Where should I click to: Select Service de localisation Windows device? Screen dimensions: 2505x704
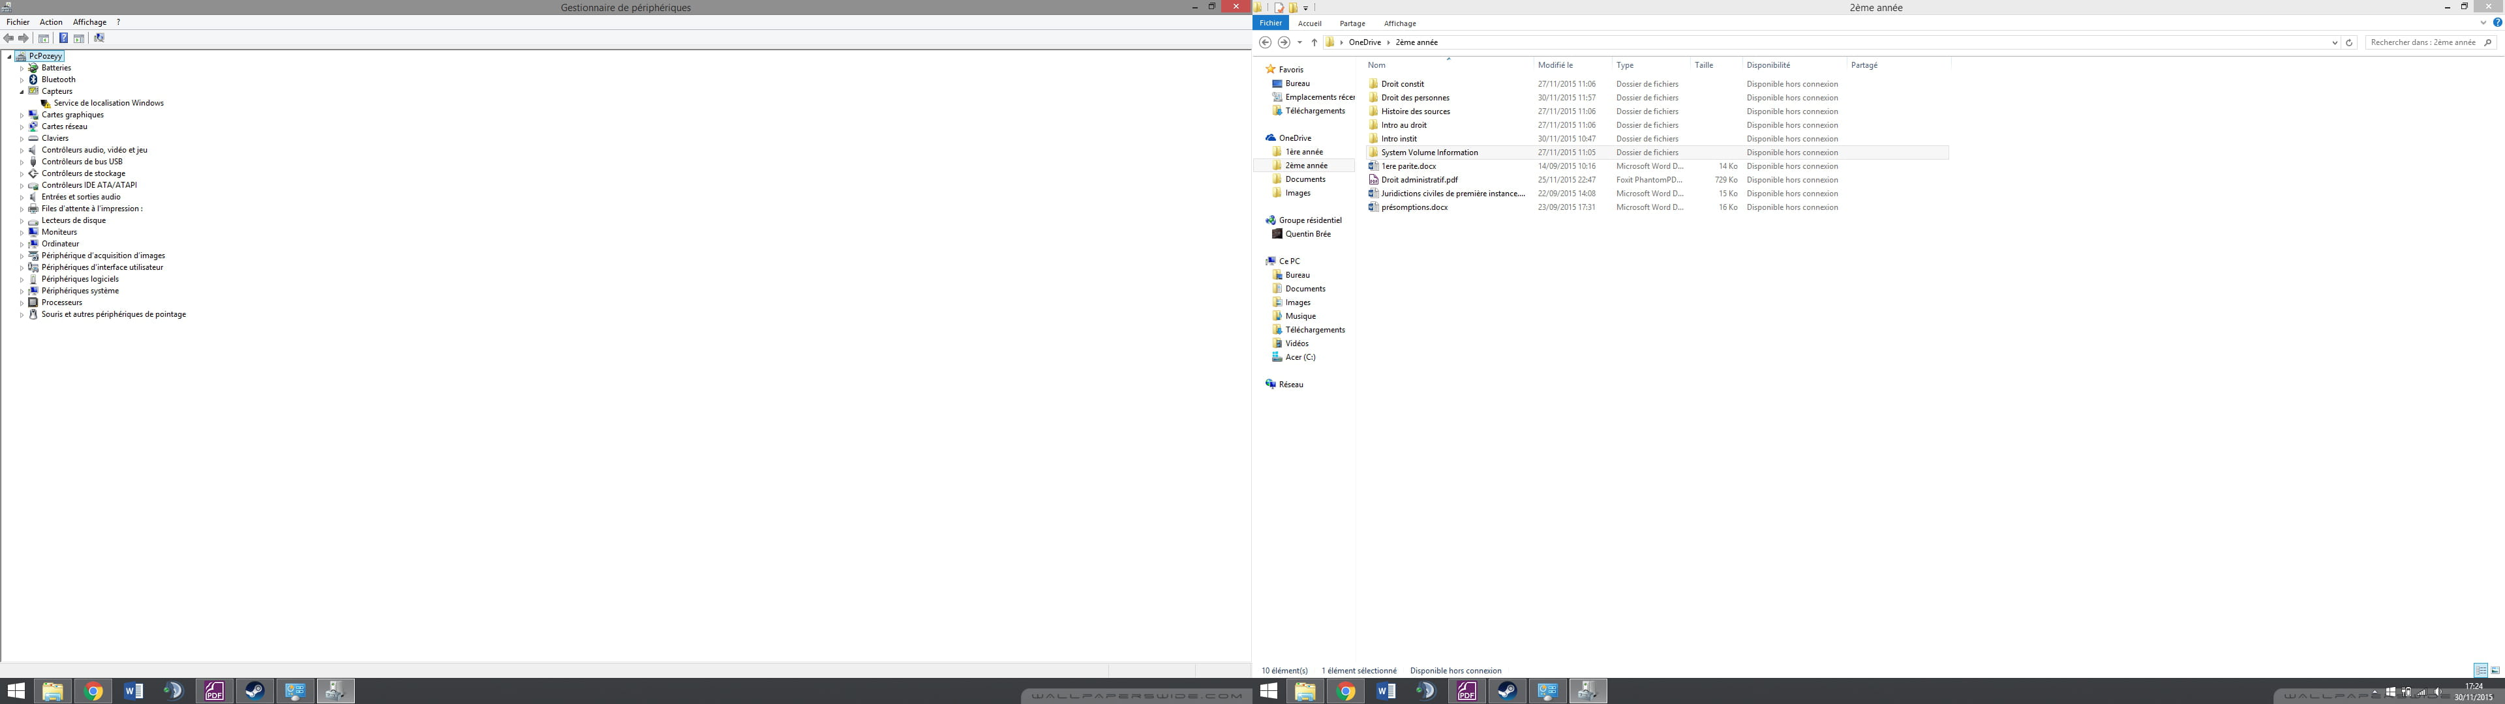(108, 103)
